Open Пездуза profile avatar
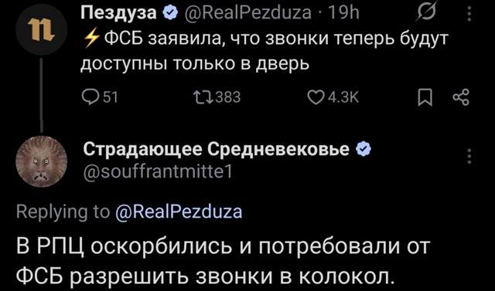495x291 pixels. point(41,30)
